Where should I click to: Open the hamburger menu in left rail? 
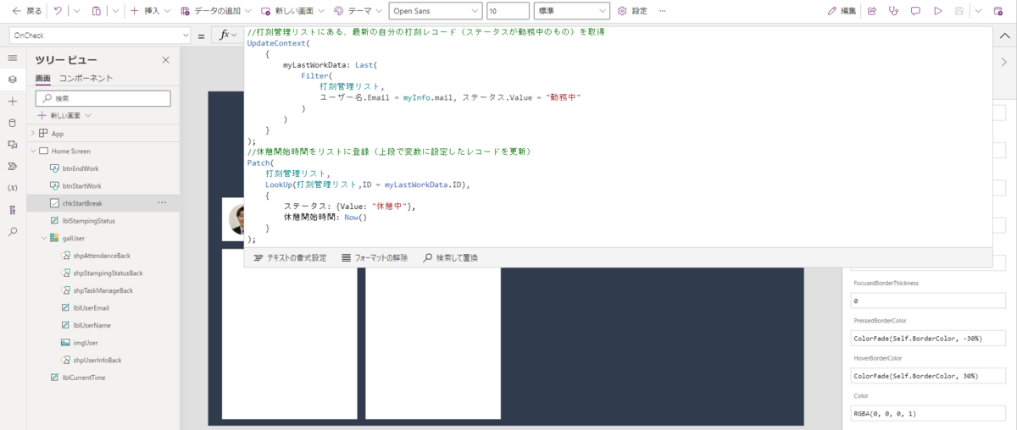coord(13,58)
